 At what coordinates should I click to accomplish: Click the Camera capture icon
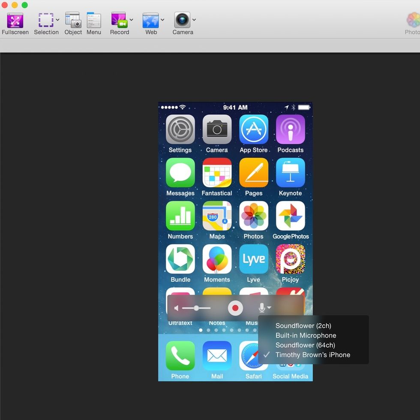[x=182, y=20]
